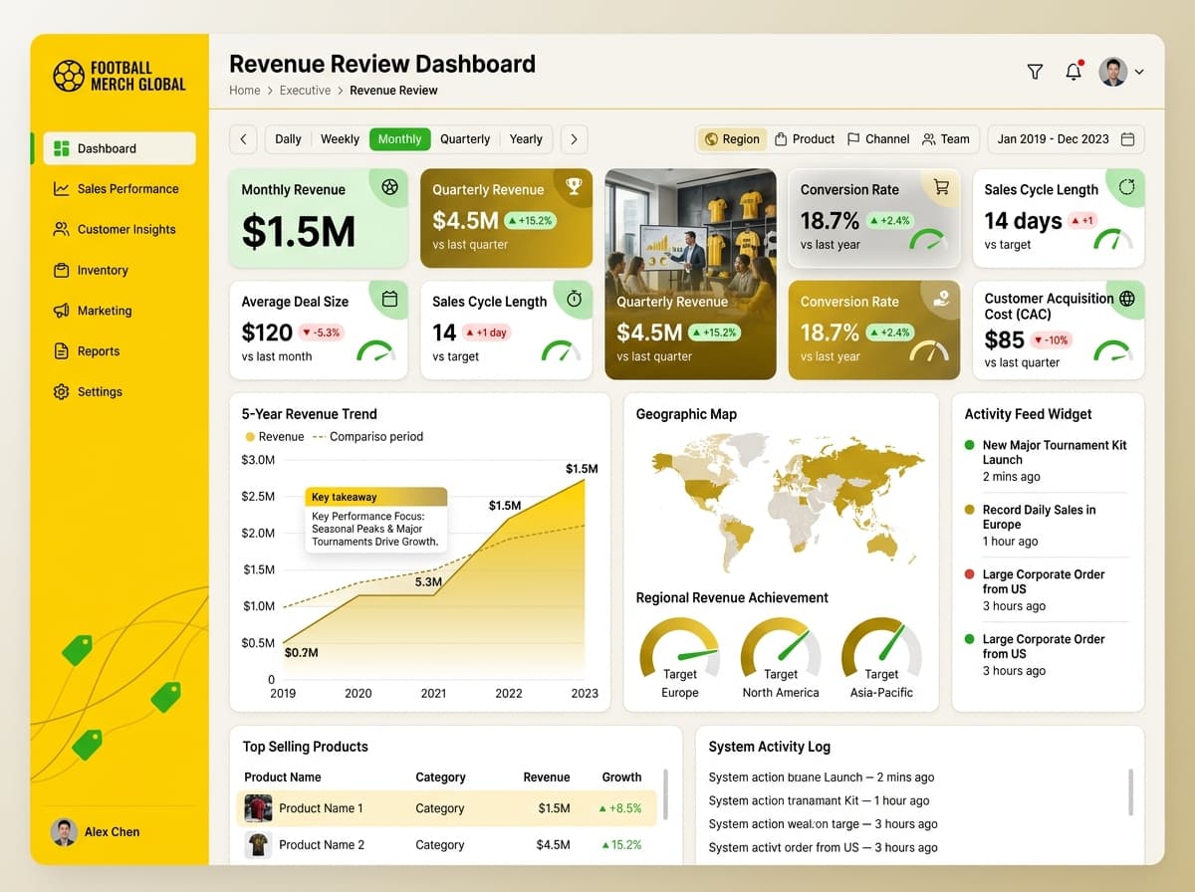Viewport: 1195px width, 892px height.
Task: Click Executive in the breadcrumb
Action: click(x=305, y=91)
